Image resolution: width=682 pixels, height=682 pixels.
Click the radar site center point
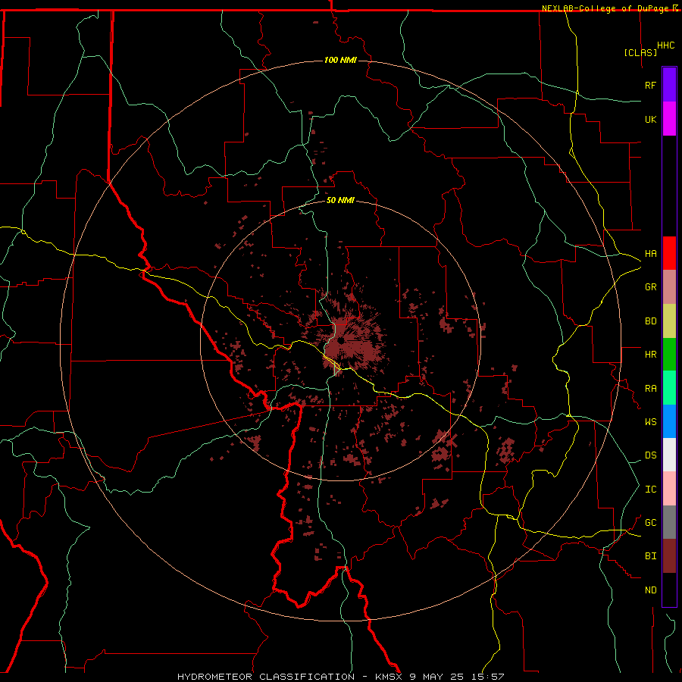(340, 340)
